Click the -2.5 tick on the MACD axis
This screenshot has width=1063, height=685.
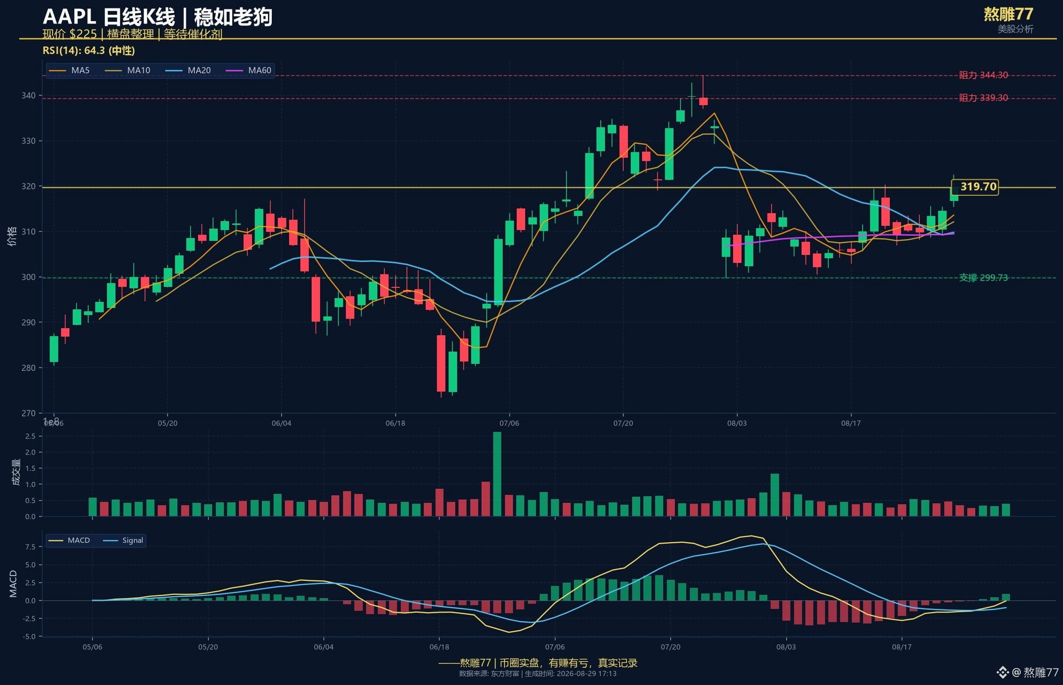(x=29, y=619)
